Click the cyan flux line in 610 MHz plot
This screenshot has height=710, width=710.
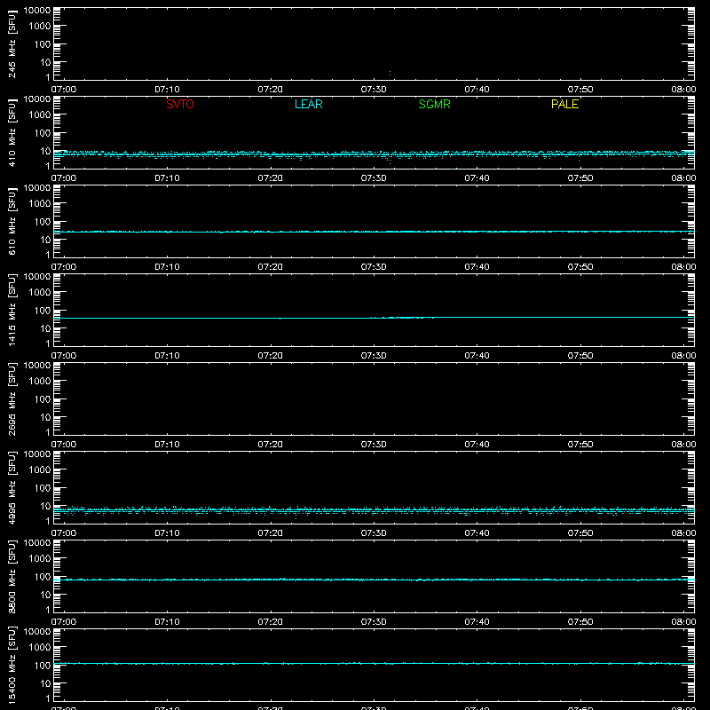coord(374,232)
